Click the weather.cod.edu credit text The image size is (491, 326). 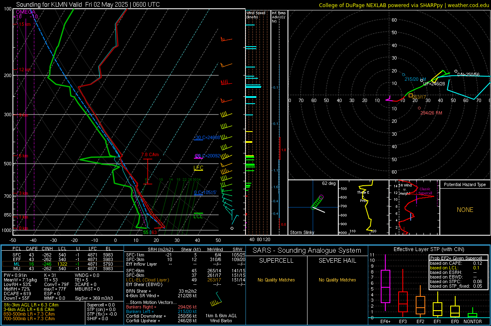[468, 5]
